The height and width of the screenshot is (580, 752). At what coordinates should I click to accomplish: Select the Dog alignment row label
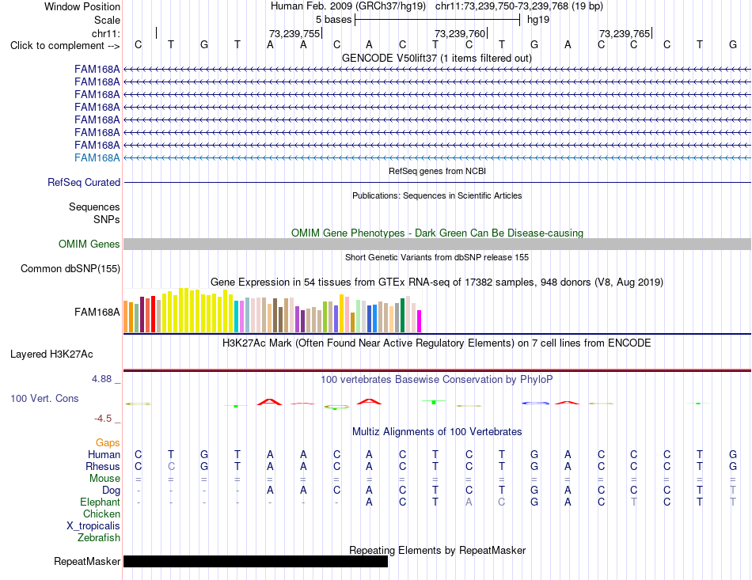pos(111,491)
